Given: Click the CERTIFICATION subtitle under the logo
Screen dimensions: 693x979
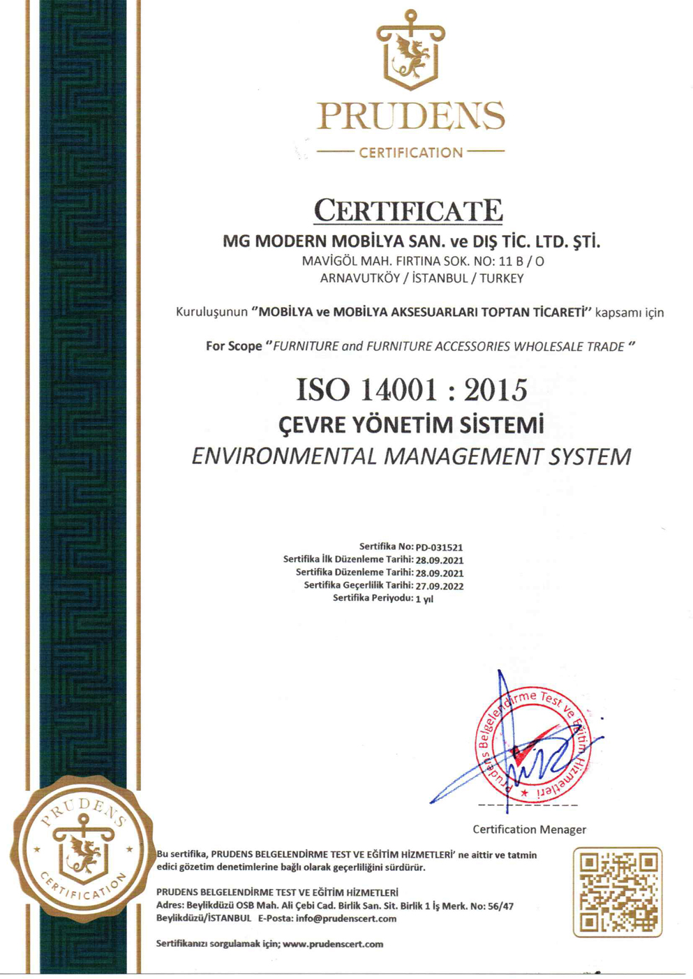Looking at the screenshot, I should coord(411,153).
